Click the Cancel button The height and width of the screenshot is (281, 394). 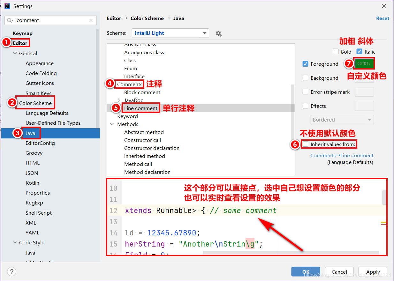coord(339,272)
